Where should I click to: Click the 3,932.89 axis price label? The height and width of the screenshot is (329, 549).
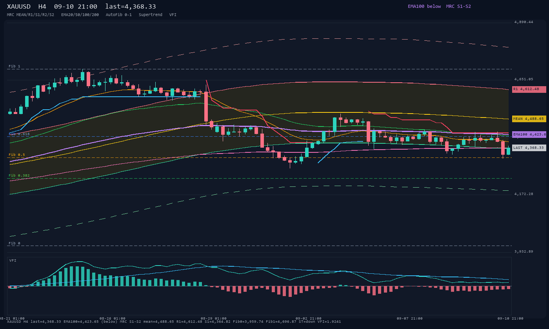(x=524, y=251)
